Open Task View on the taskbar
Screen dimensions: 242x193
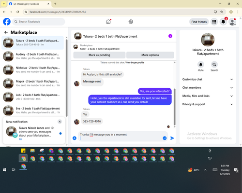(14, 170)
